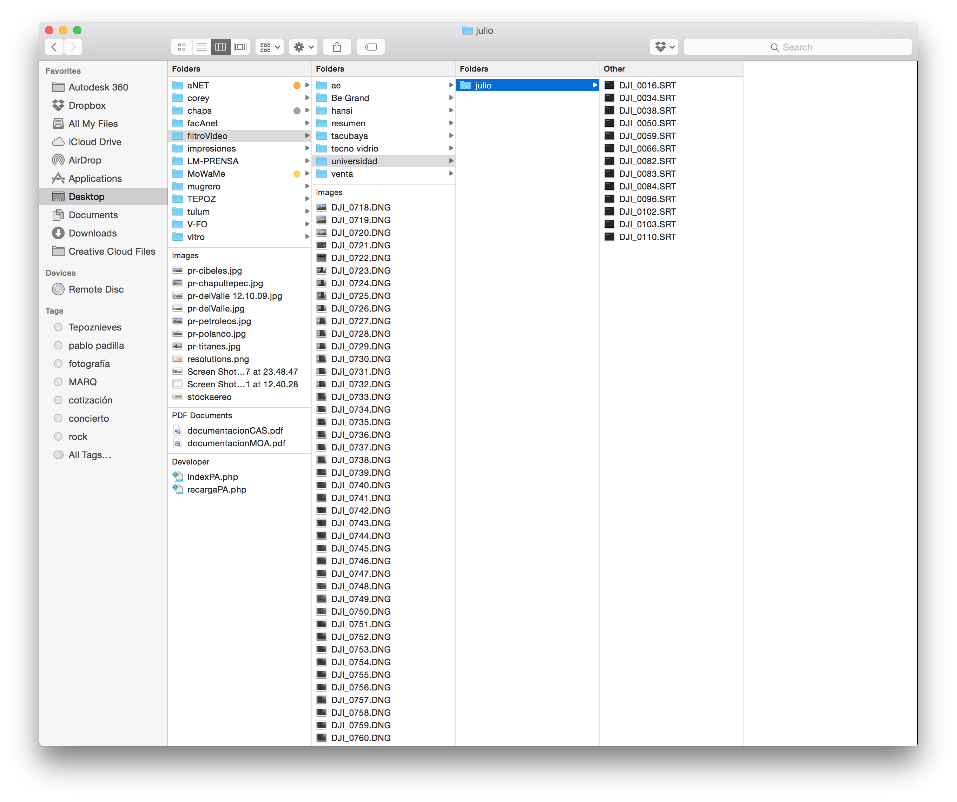Viewport: 957px width, 802px height.
Task: Switch to column view
Action: [x=220, y=47]
